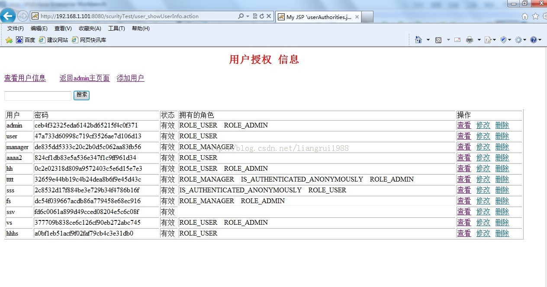Open the Print dropdown arrow
Viewport: 547px width, 287px height.
(x=479, y=40)
